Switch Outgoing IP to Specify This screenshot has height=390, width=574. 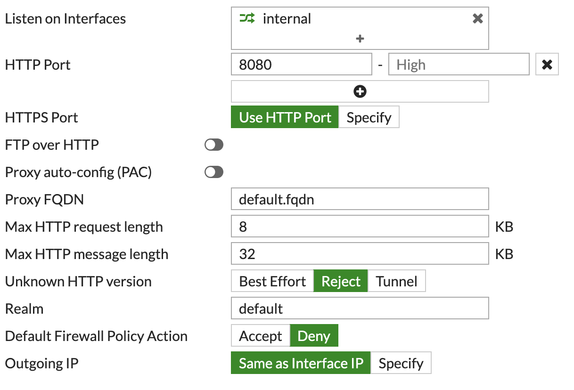pos(401,363)
